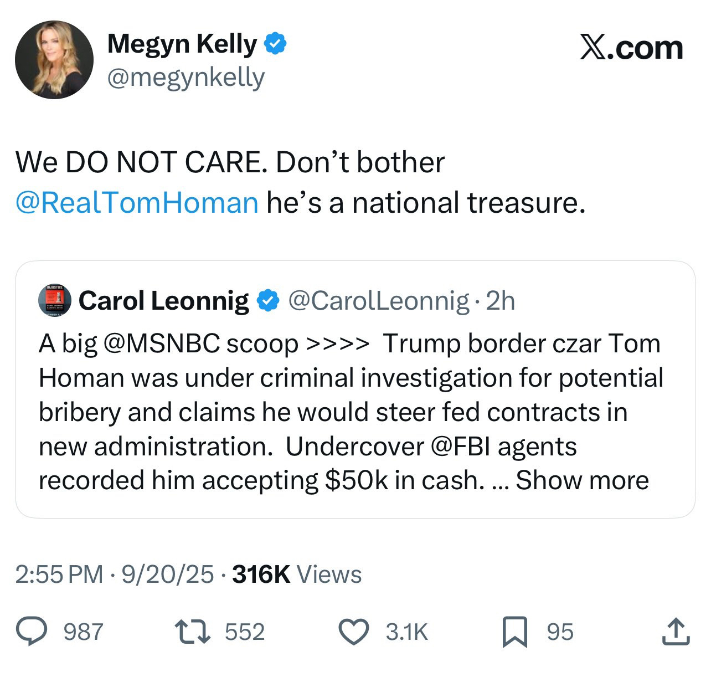
Task: Click the reply speech bubble icon
Action: point(34,632)
